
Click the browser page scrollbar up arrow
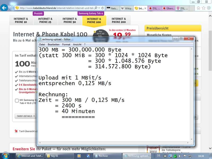pyautogui.click(x=210, y=16)
